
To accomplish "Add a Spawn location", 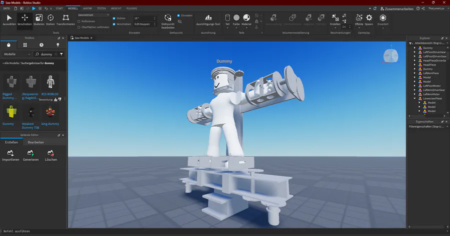I will click(x=369, y=20).
